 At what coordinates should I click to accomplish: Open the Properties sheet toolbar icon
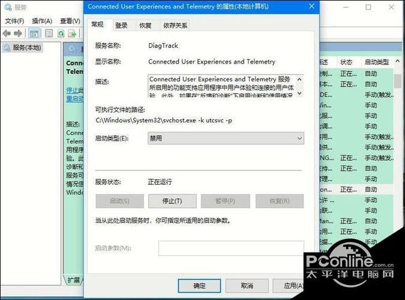point(49,34)
